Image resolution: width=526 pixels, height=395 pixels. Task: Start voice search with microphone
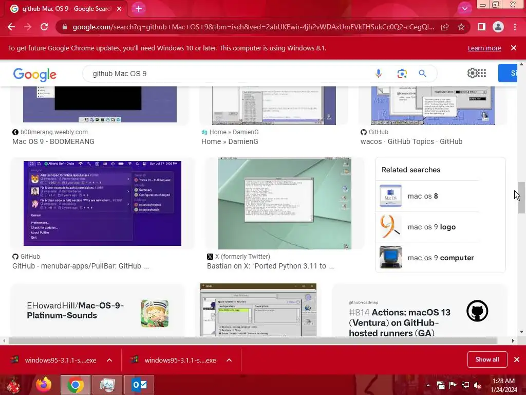(x=379, y=74)
